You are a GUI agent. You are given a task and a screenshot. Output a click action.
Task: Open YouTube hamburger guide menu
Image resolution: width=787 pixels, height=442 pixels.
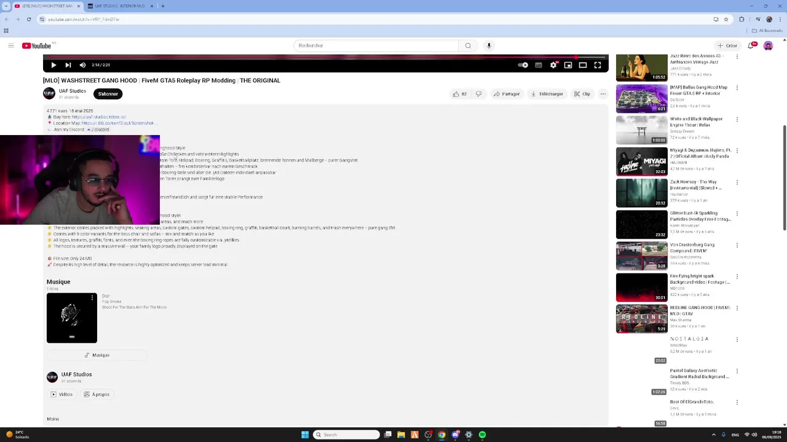[10, 45]
